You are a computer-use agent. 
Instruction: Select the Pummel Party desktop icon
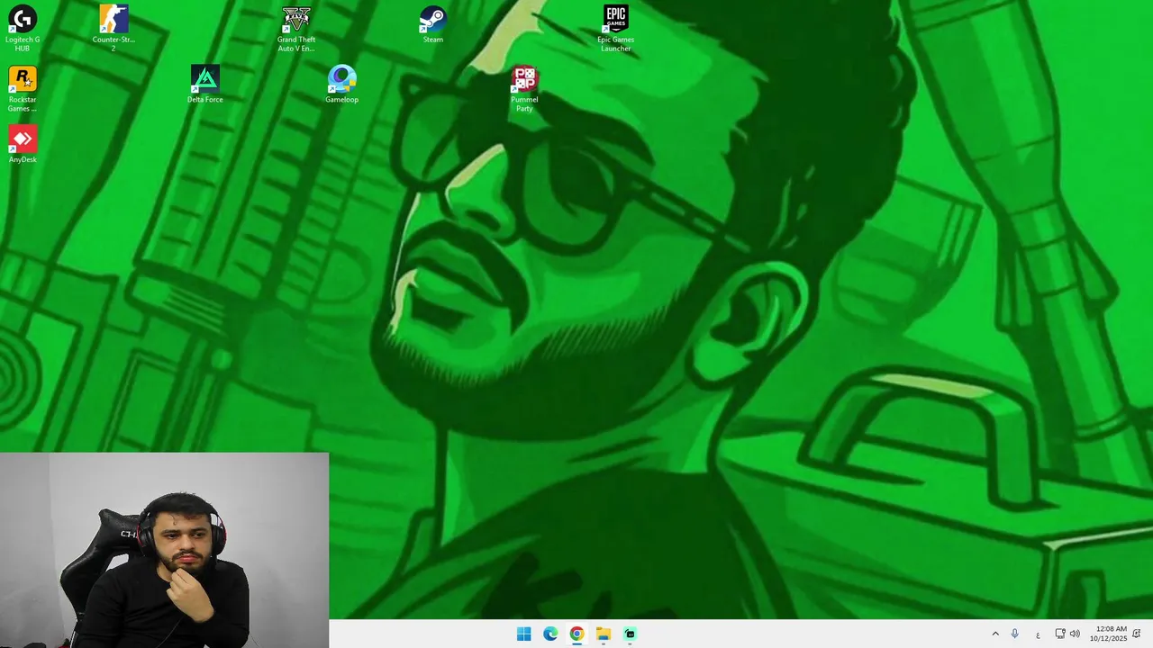(x=524, y=88)
